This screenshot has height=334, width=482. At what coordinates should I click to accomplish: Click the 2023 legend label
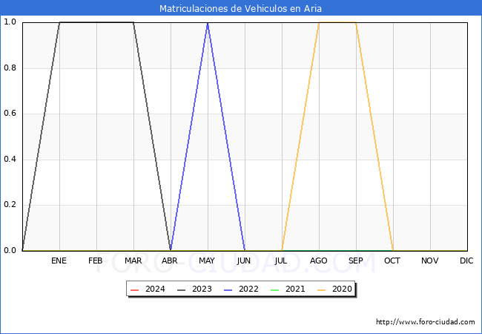[202, 289]
